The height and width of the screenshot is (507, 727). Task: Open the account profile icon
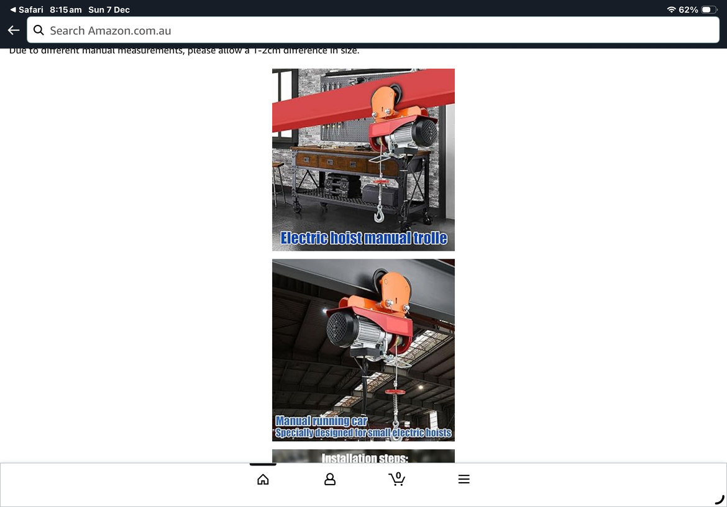330,479
